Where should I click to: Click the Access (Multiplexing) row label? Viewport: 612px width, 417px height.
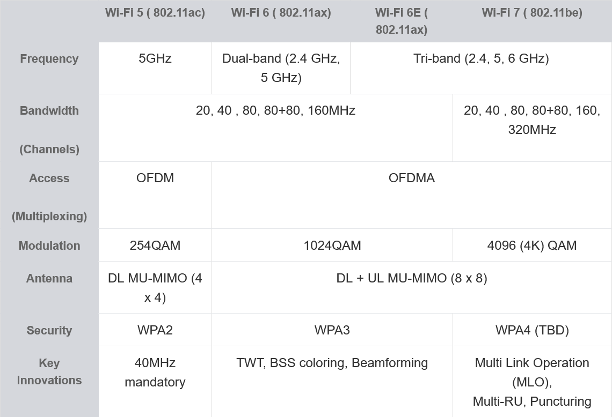click(x=49, y=197)
